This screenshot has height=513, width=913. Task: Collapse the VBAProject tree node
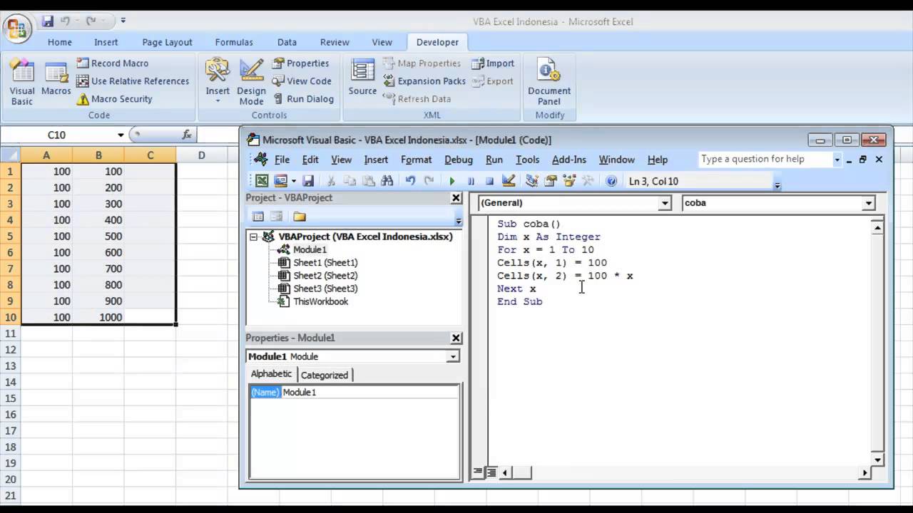(253, 237)
